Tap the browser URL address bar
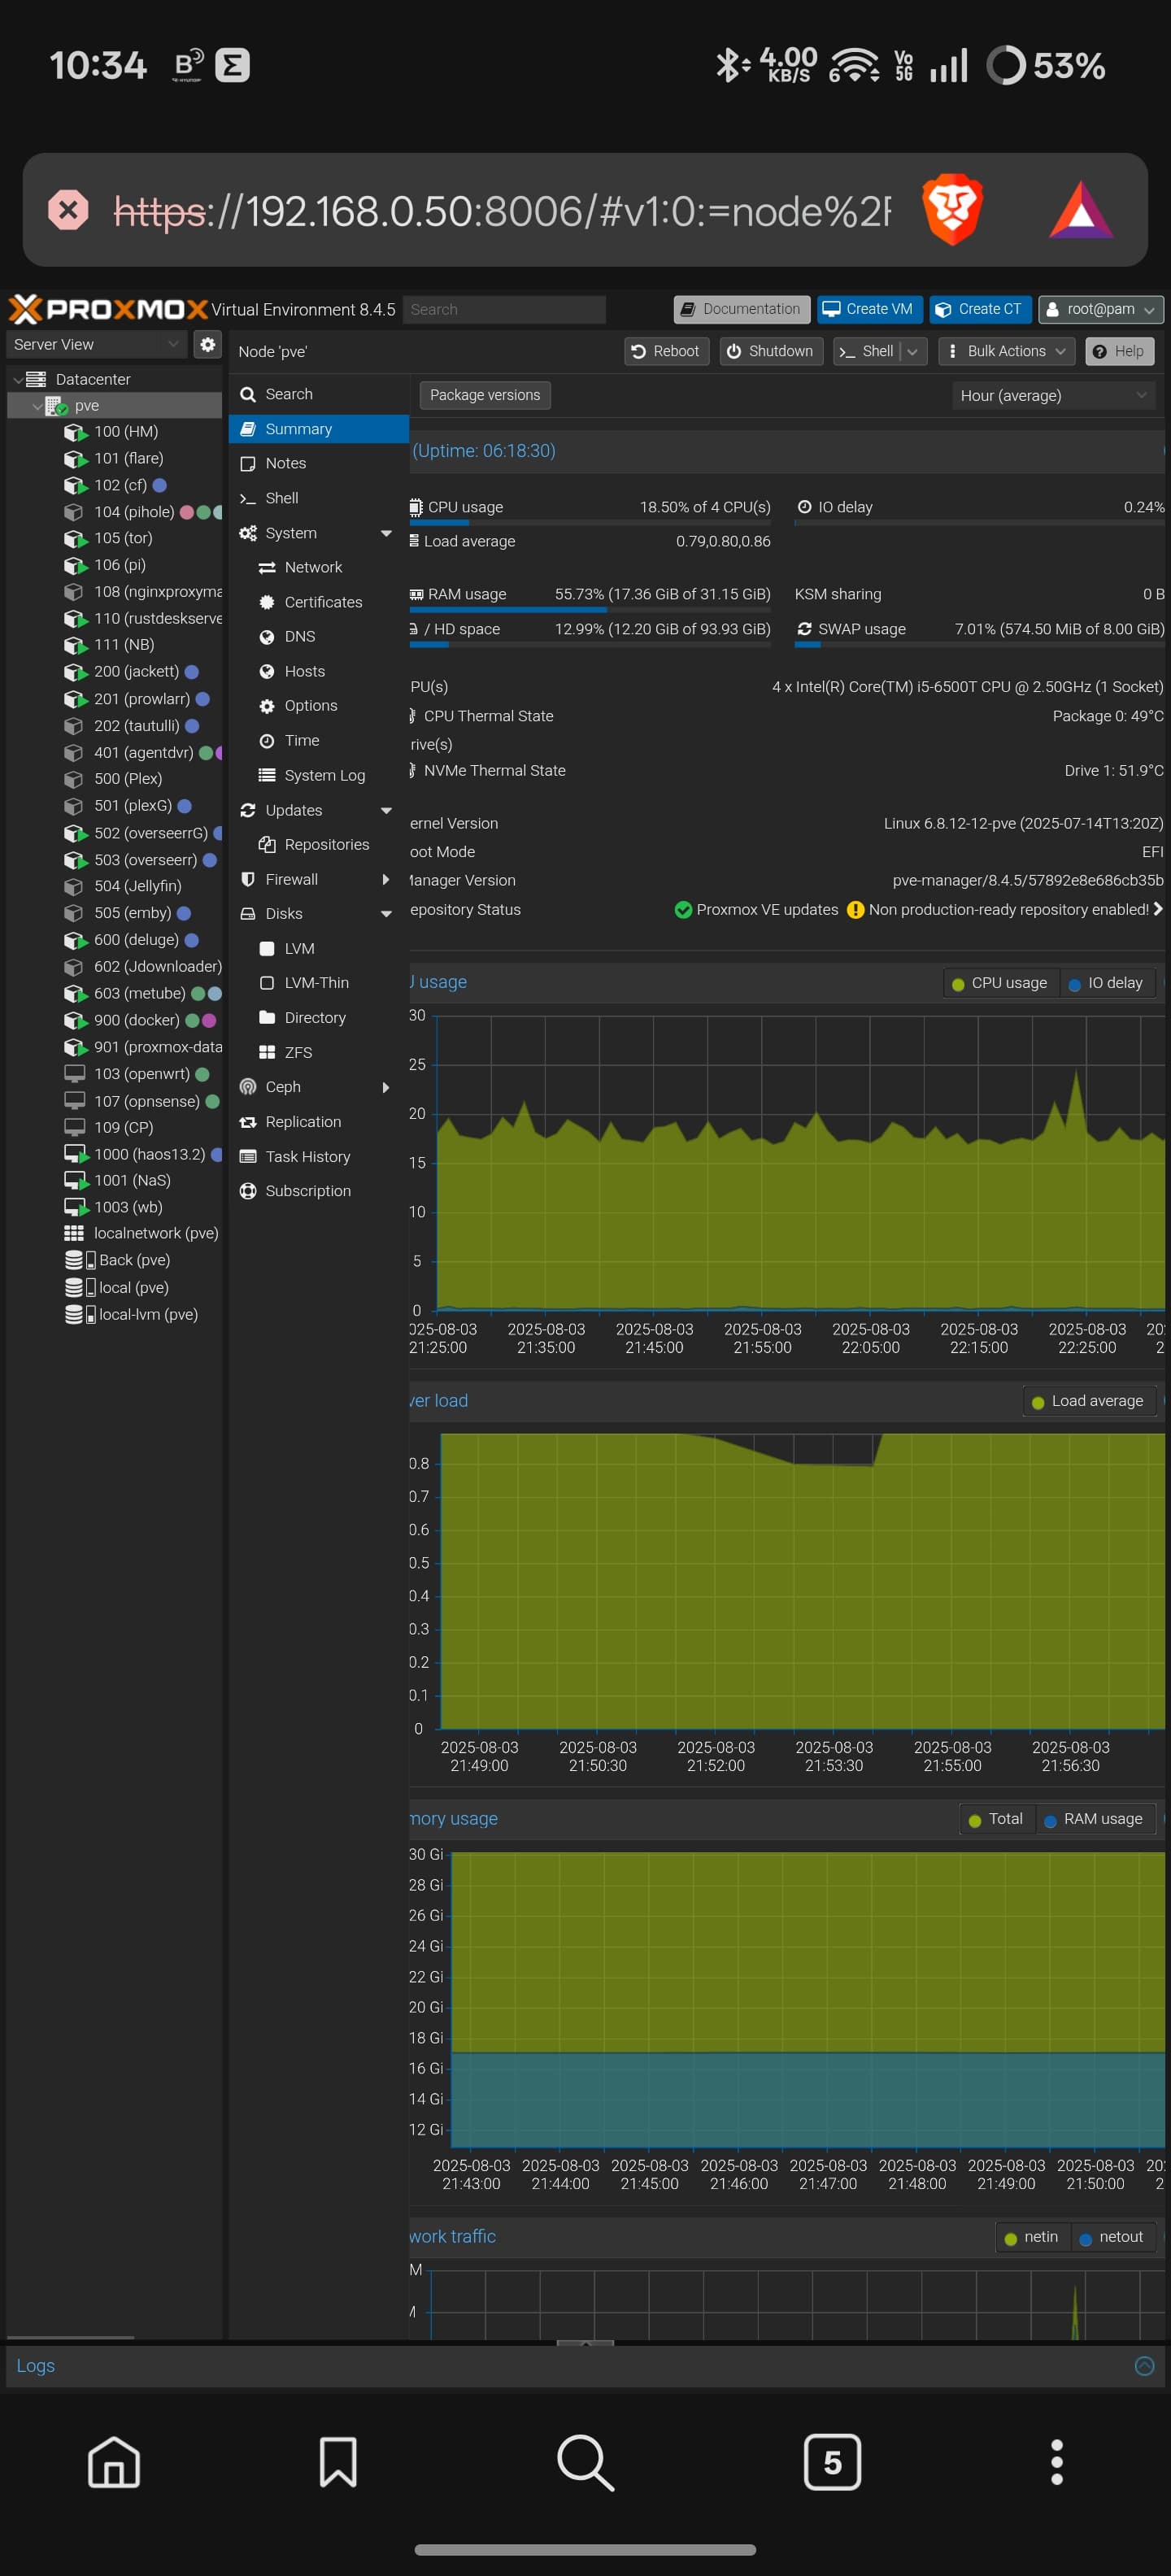This screenshot has width=1171, height=2576. pos(500,211)
